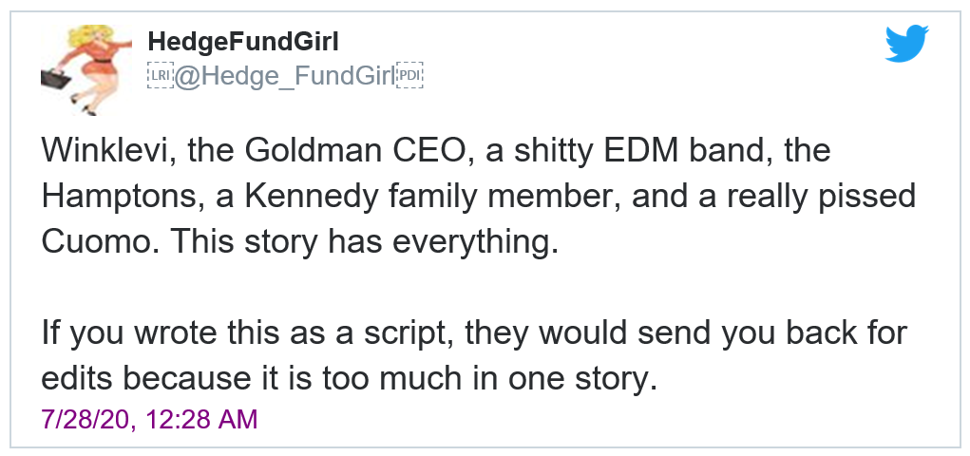
Task: Click the PDI marker glyph after the handle
Action: [409, 75]
